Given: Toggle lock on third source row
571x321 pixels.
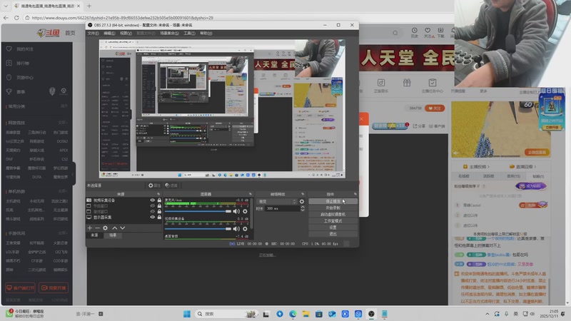Looking at the screenshot, I should click(x=159, y=211).
